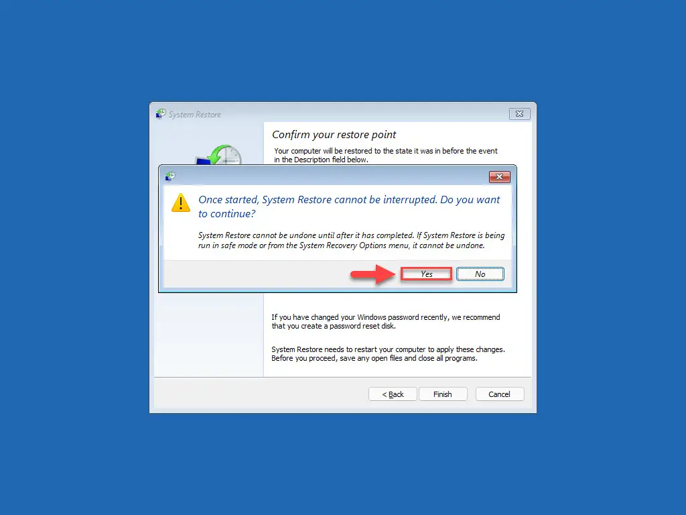The height and width of the screenshot is (515, 686).
Task: Click the italic 'cannot be undone' details text
Action: pyautogui.click(x=351, y=240)
